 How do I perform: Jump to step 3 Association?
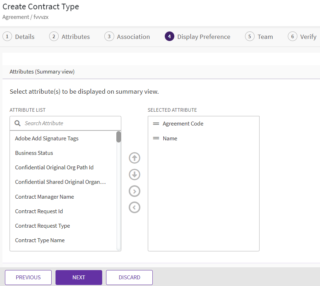click(x=127, y=37)
